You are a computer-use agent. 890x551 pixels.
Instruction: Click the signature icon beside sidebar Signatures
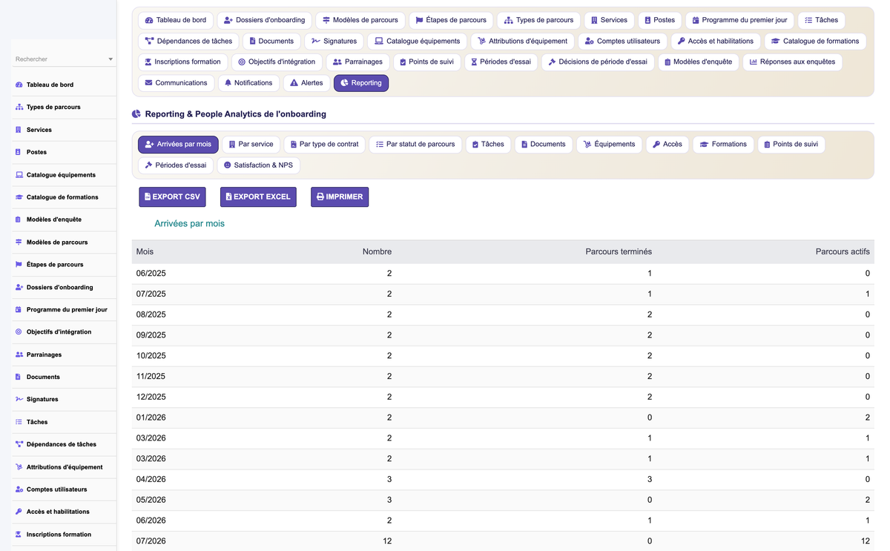pyautogui.click(x=19, y=399)
